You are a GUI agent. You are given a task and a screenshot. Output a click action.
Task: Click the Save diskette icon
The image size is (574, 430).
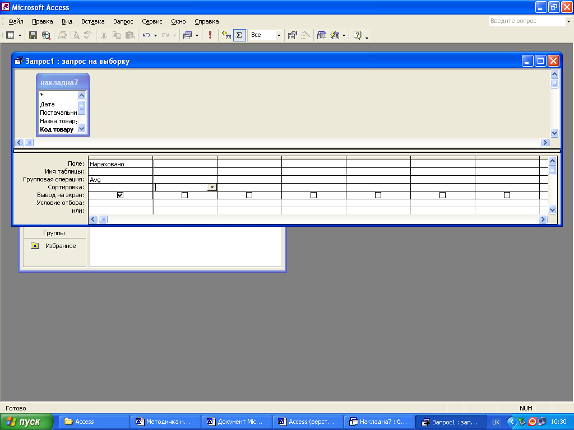click(33, 35)
